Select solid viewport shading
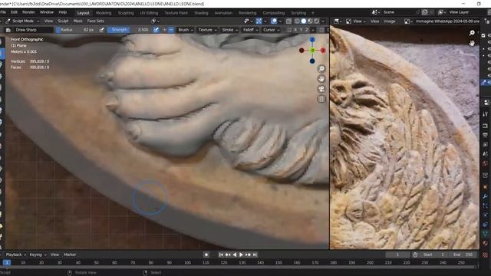491x276 pixels. [x=304, y=21]
